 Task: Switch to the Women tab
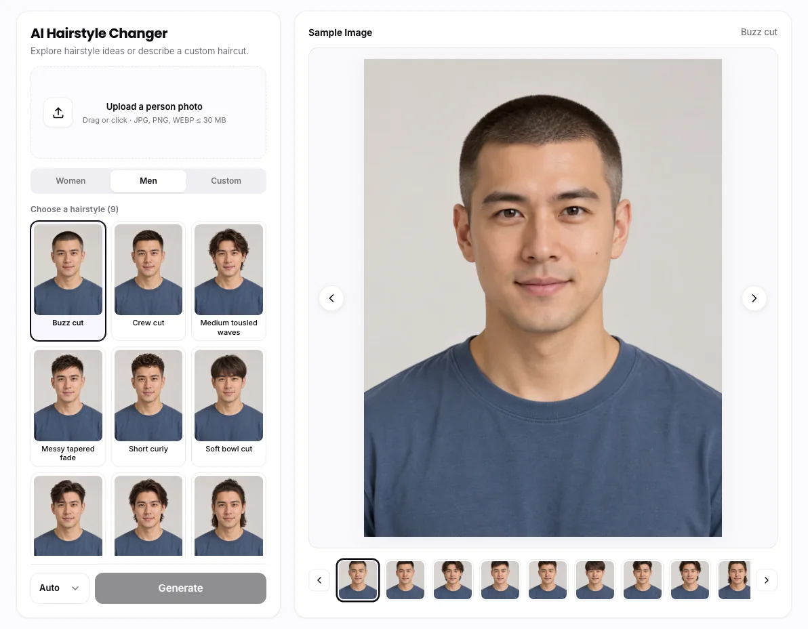tap(70, 181)
